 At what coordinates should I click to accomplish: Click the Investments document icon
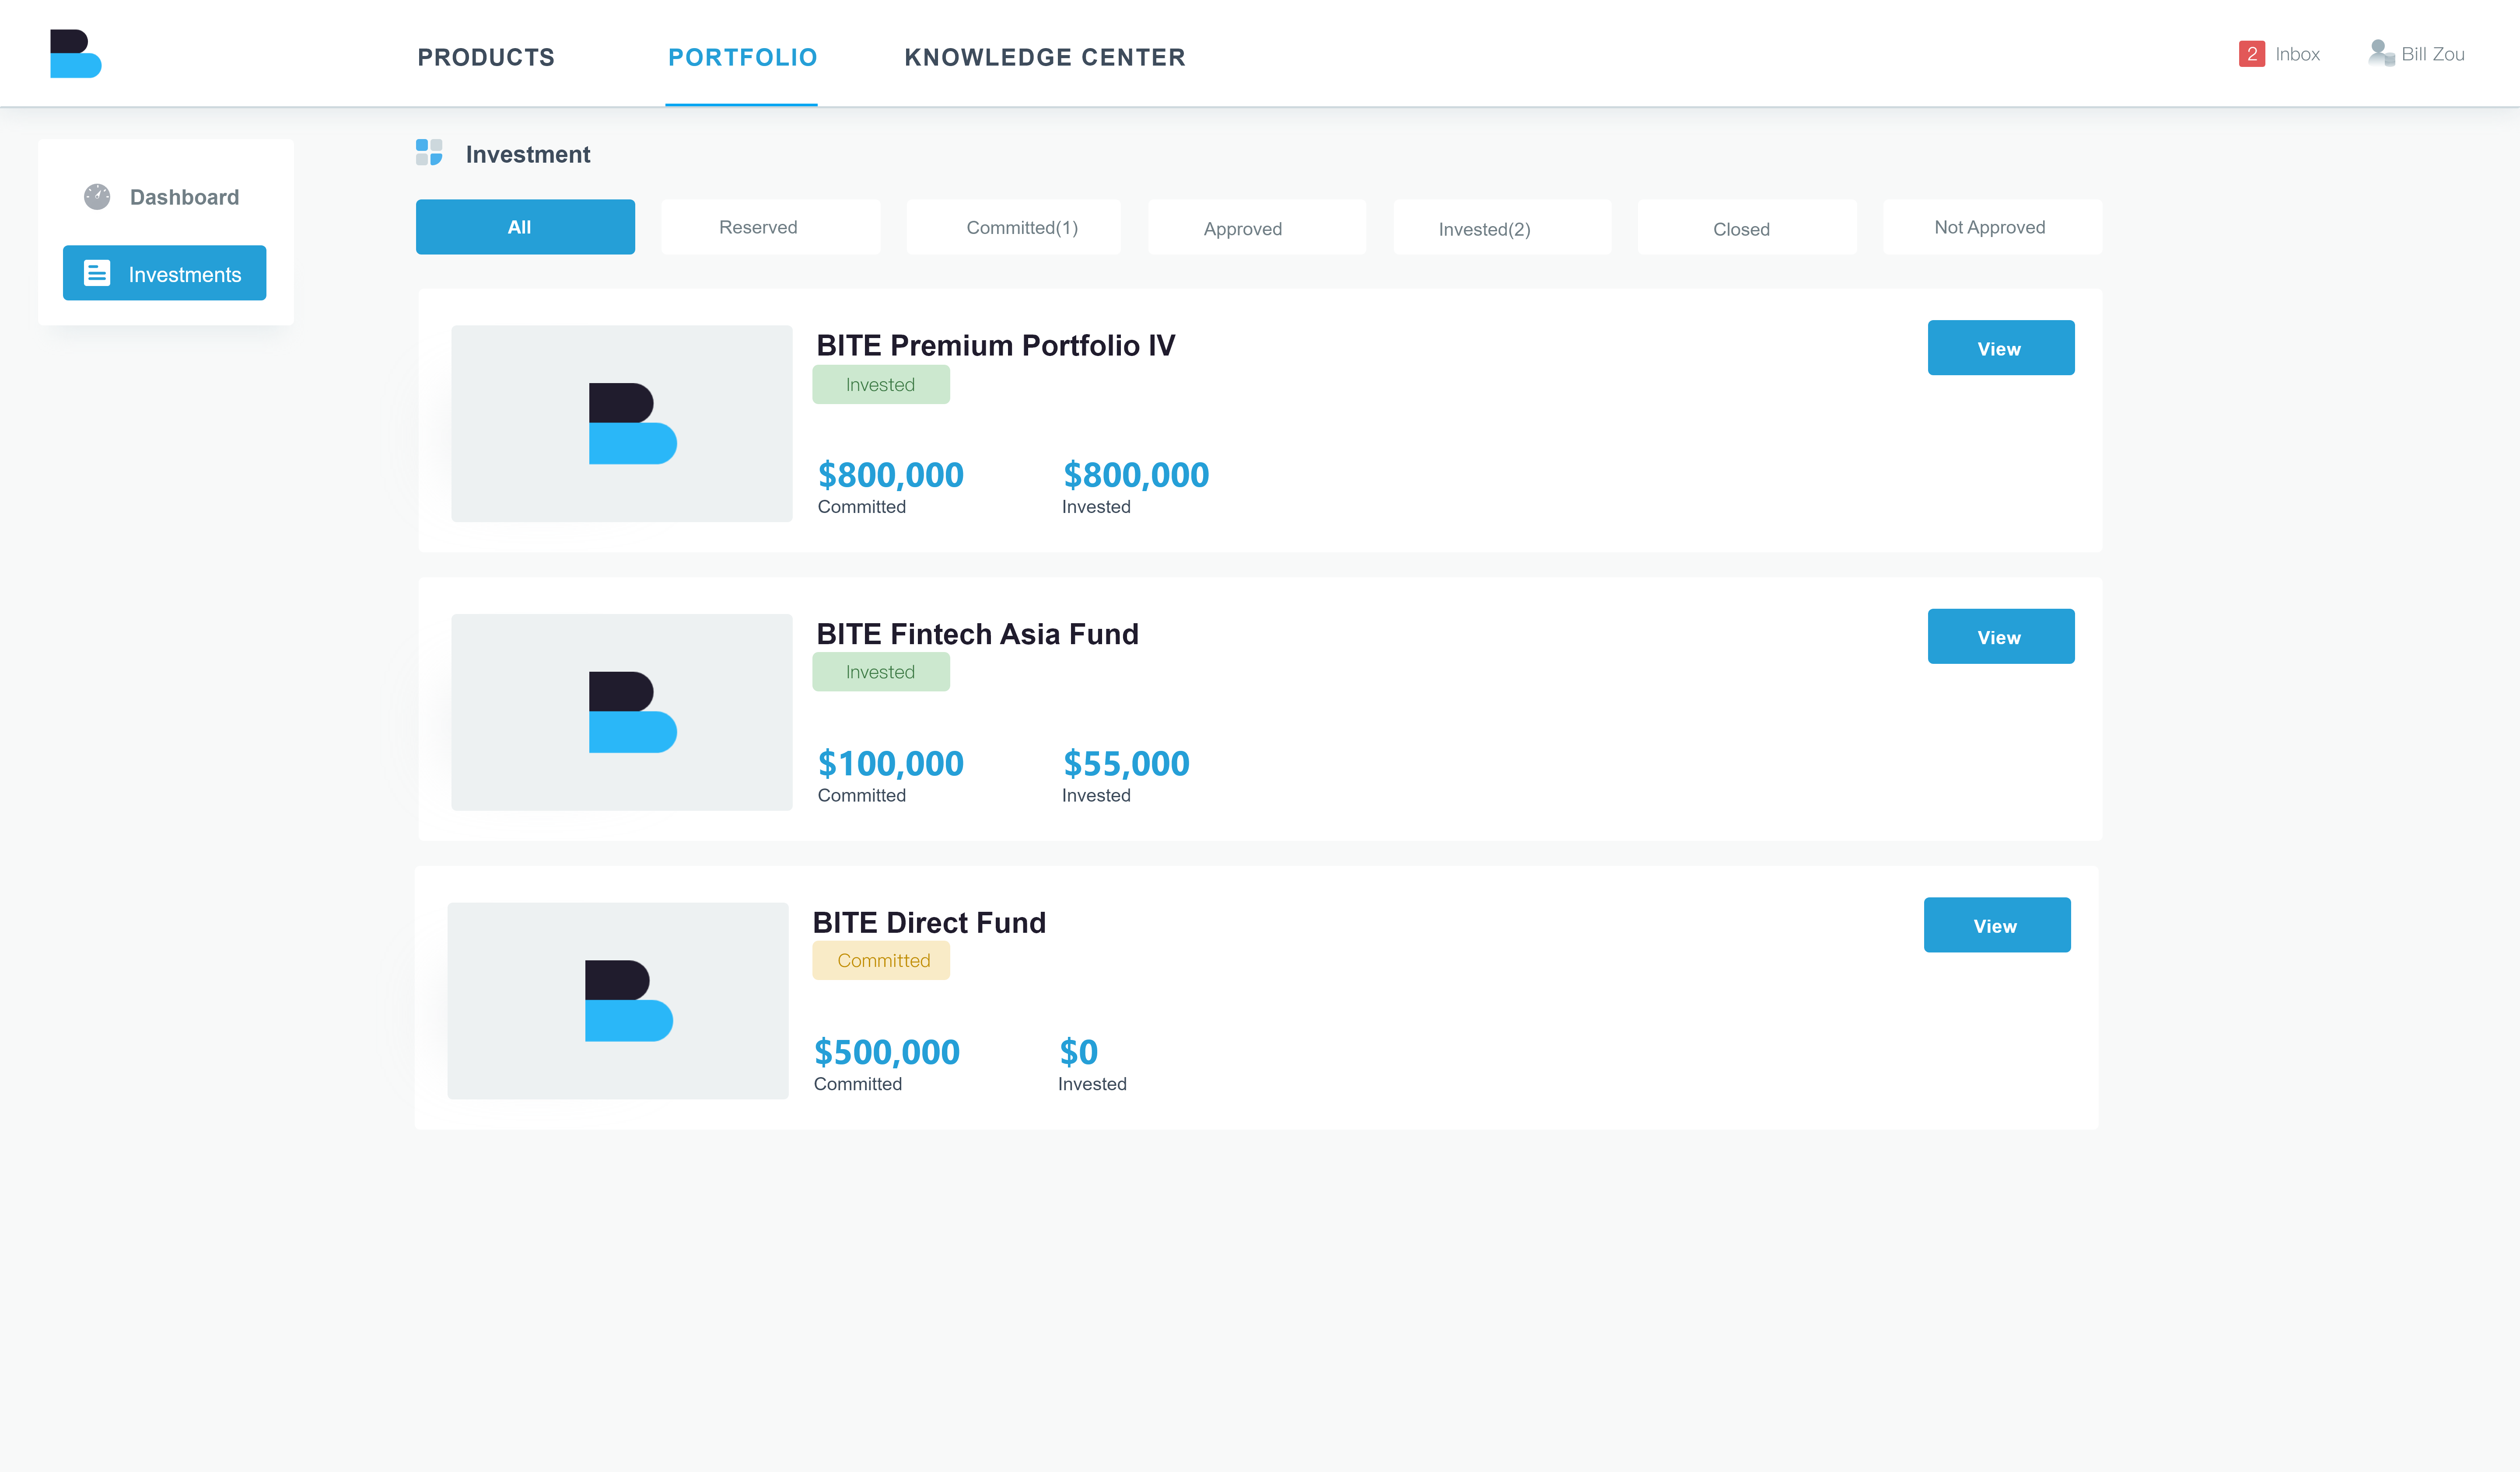click(97, 273)
